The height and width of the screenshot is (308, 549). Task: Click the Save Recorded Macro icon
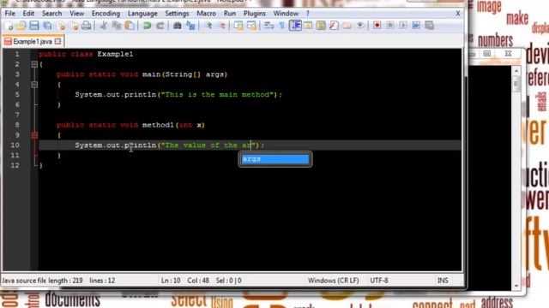[429, 26]
